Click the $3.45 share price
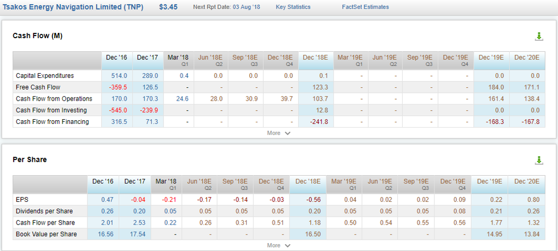 click(x=168, y=7)
